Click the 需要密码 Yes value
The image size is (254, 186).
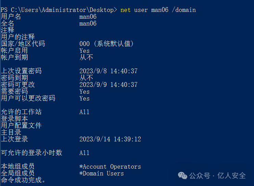click(85, 92)
